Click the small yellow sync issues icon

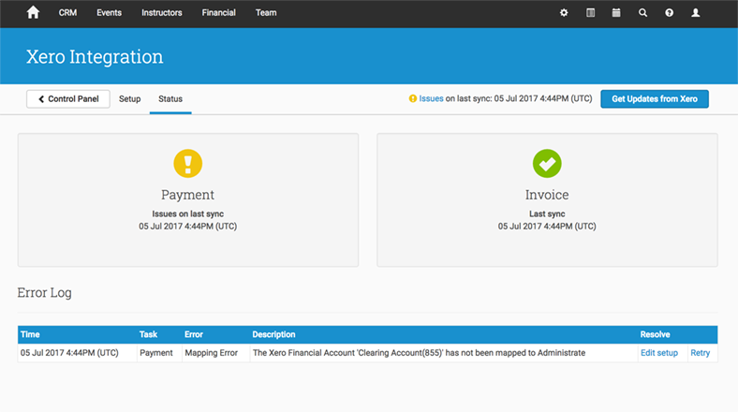(413, 98)
